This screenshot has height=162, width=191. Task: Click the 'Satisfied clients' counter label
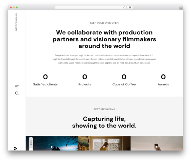point(45,84)
